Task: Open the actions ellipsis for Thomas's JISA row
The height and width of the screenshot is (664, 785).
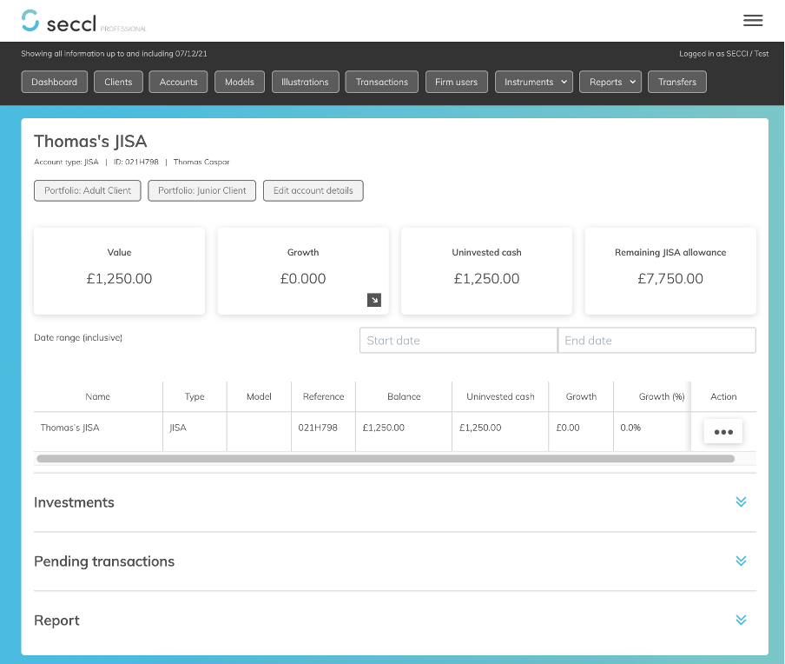Action: 722,430
